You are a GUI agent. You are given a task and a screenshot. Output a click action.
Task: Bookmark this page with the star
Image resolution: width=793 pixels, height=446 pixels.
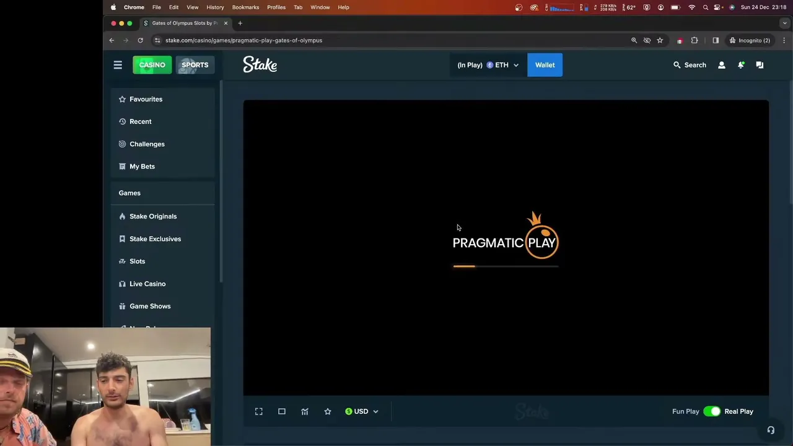click(660, 40)
